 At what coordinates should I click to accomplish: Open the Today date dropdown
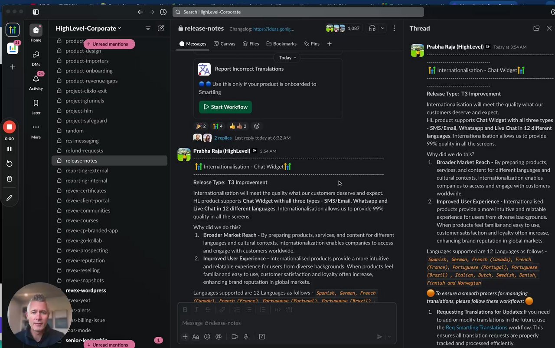[x=288, y=58]
